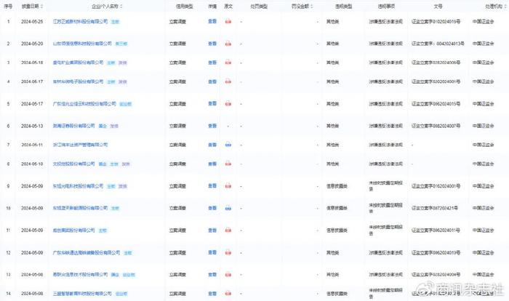Open company name link in row 14
The width and height of the screenshot is (509, 301).
pyautogui.click(x=82, y=294)
